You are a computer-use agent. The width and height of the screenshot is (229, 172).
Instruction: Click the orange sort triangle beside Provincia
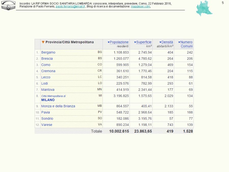tap(43, 42)
